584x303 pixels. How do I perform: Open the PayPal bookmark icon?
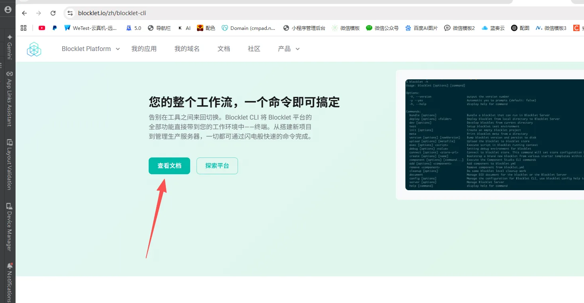pos(55,28)
